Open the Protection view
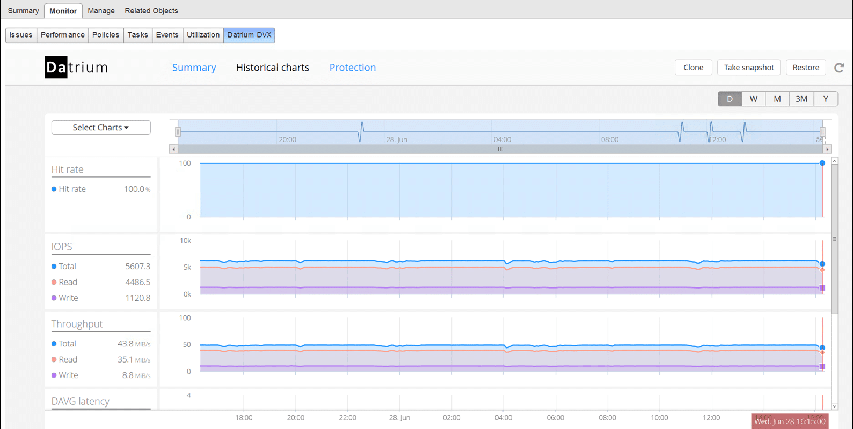 tap(353, 68)
